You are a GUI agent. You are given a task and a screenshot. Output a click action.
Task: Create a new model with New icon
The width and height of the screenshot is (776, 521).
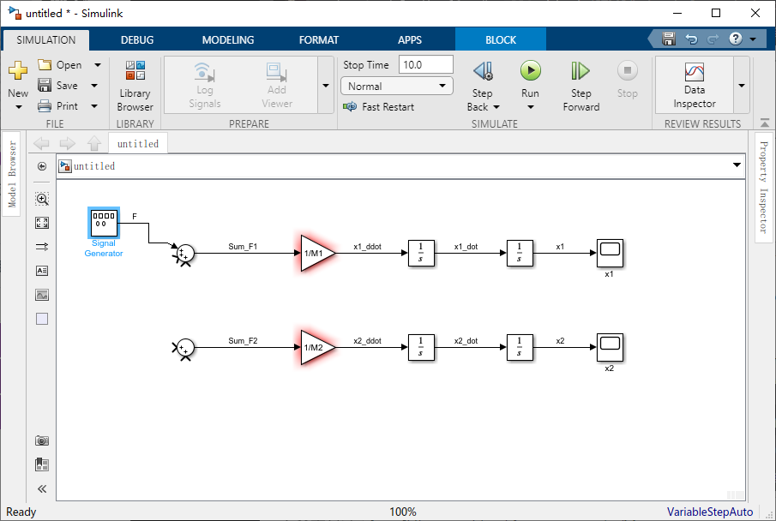(x=18, y=71)
